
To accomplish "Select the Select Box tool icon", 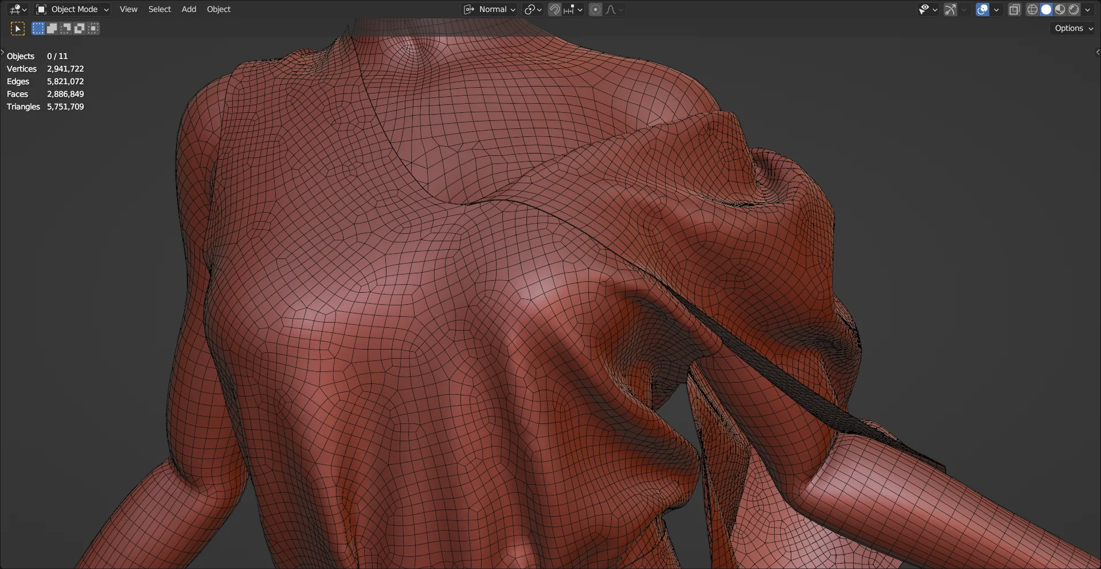I will [18, 29].
